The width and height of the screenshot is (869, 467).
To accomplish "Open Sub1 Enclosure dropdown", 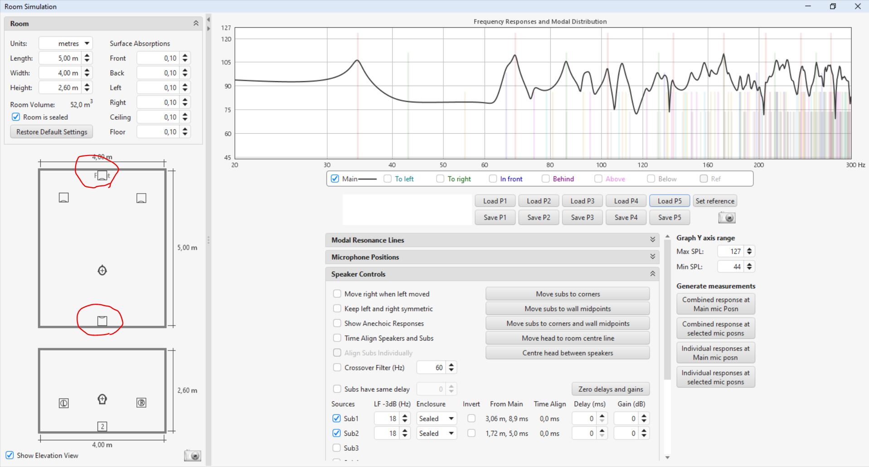I will click(436, 418).
